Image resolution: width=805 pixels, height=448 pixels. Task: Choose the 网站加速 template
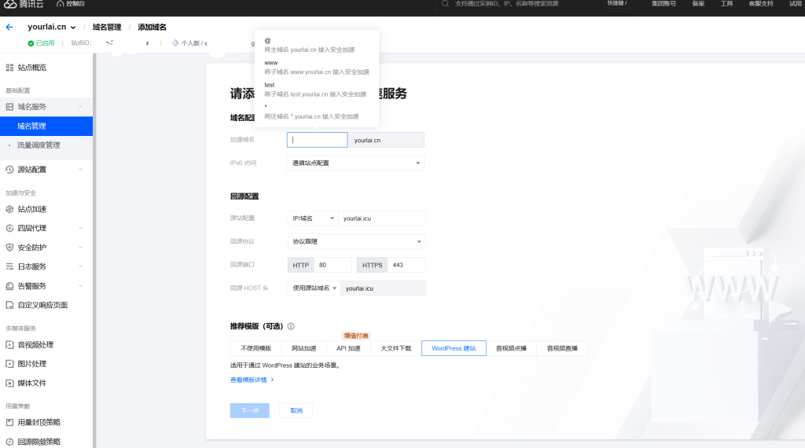coord(303,348)
